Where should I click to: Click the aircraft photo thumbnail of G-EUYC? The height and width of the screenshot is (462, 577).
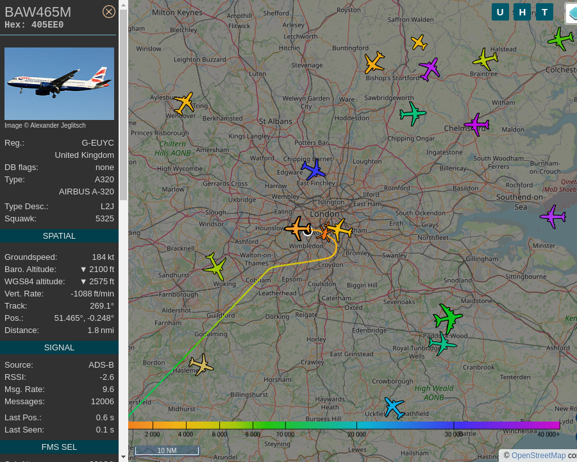(x=59, y=83)
